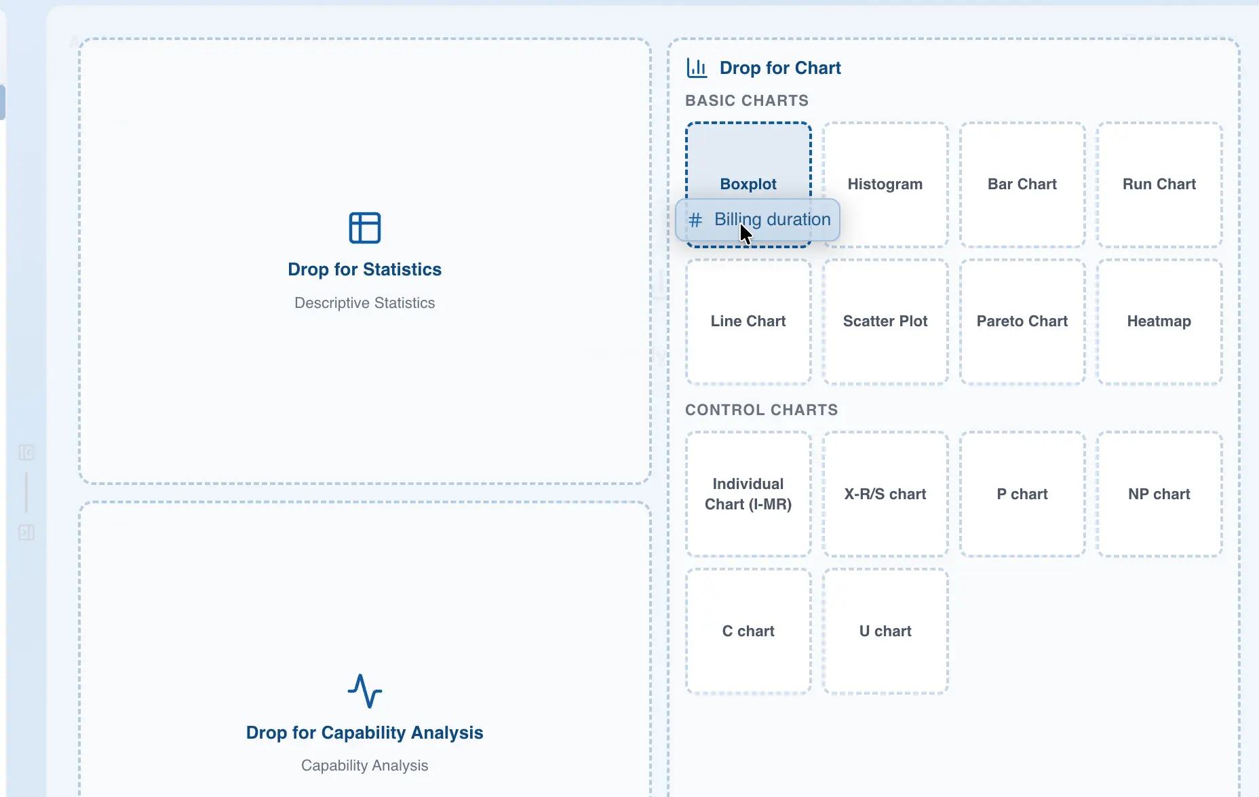Click the waveform icon for Capability Analysis
Screen dimensions: 1259x797
(x=364, y=693)
